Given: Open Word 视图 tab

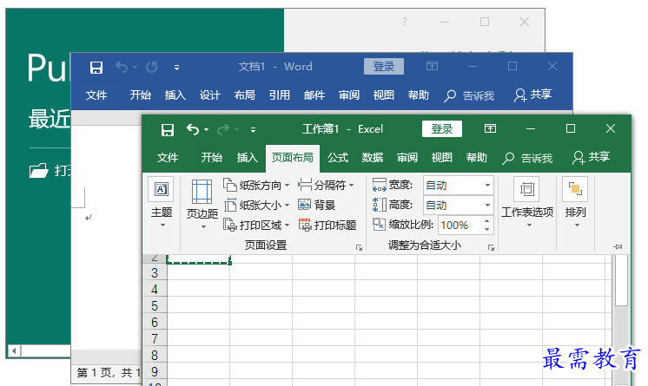Looking at the screenshot, I should 384,95.
